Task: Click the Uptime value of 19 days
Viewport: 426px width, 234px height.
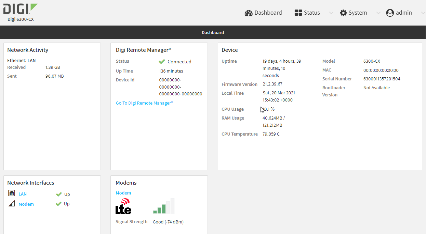Action: click(282, 68)
